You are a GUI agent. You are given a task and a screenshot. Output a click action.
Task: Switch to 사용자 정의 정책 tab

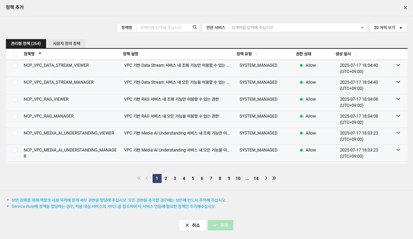pyautogui.click(x=66, y=44)
